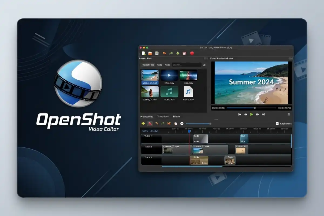Select the Blur effect clip on Video 1

(244, 139)
